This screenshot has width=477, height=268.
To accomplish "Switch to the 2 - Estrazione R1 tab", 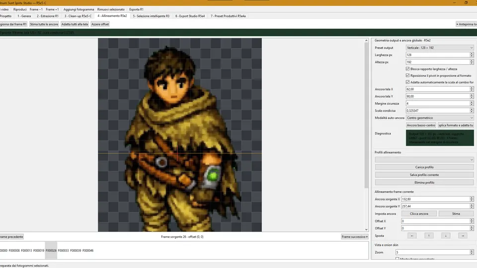I will pyautogui.click(x=48, y=16).
